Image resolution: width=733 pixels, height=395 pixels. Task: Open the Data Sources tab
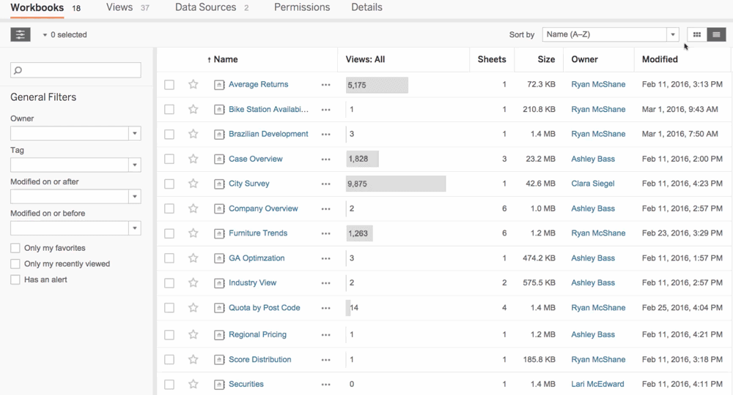coord(205,7)
